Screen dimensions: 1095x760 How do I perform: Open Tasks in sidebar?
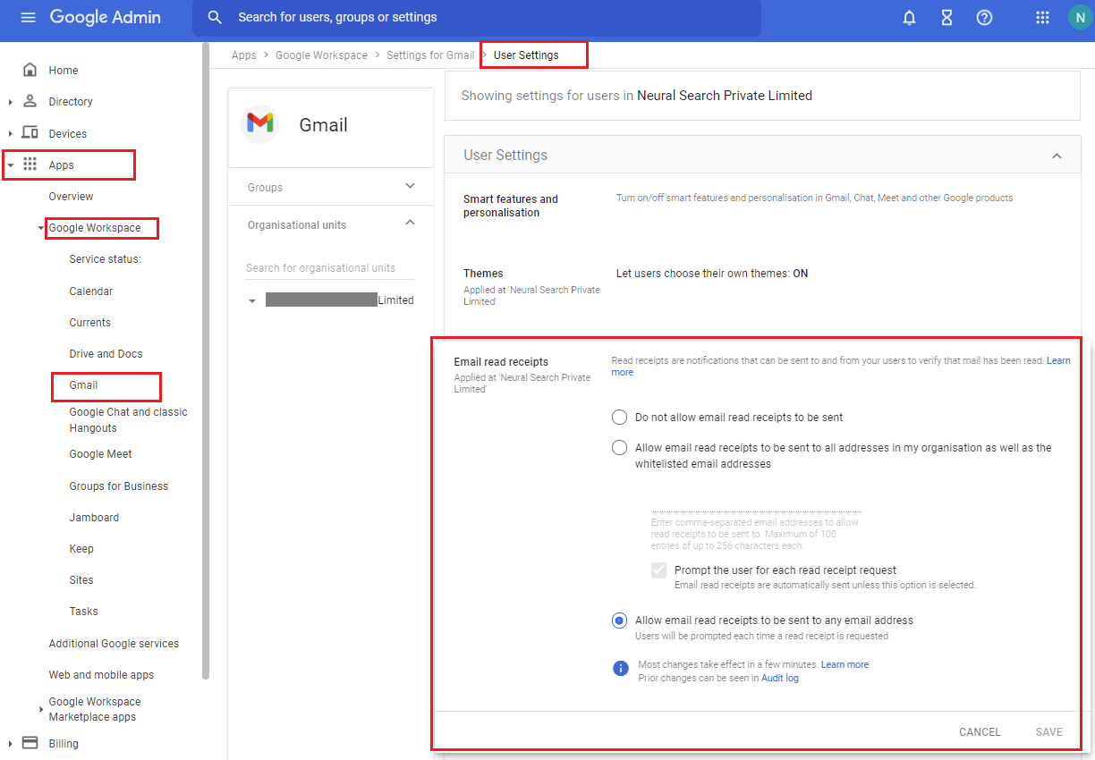[83, 612]
